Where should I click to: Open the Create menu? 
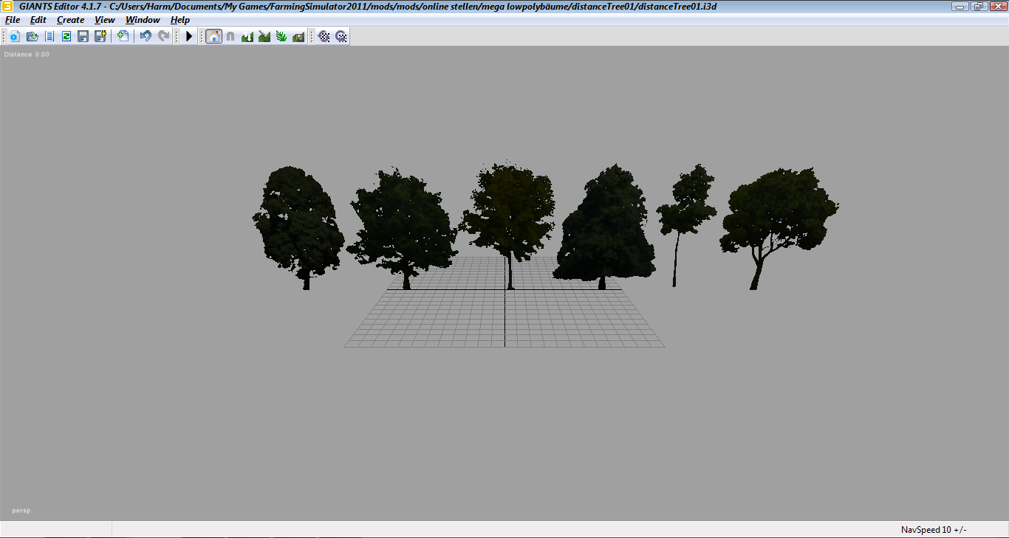click(71, 20)
